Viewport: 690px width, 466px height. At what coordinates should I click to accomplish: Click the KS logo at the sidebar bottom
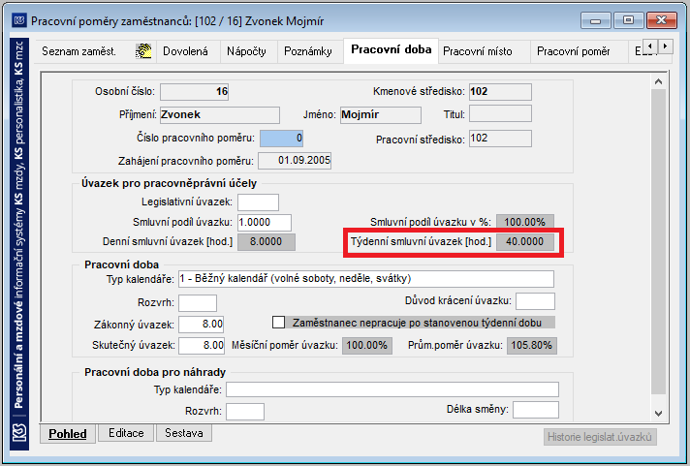(19, 433)
